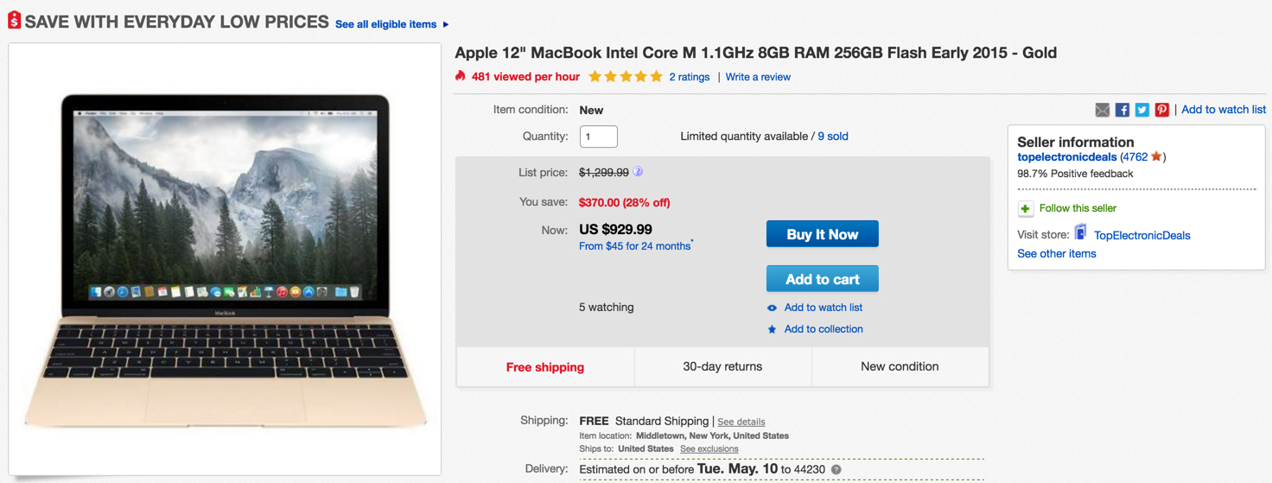This screenshot has width=1272, height=483.
Task: Click the delivery estimate help icon
Action: [x=836, y=470]
